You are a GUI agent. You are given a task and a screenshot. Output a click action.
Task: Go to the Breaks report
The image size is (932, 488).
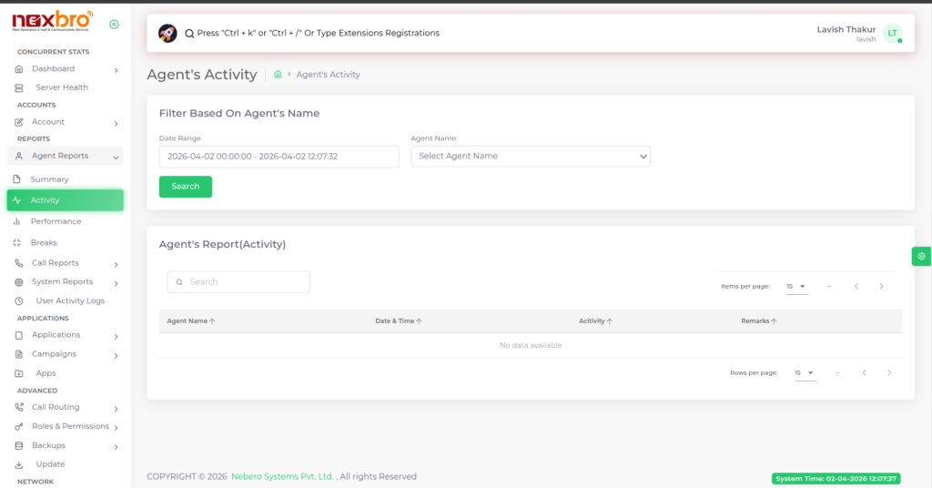44,243
